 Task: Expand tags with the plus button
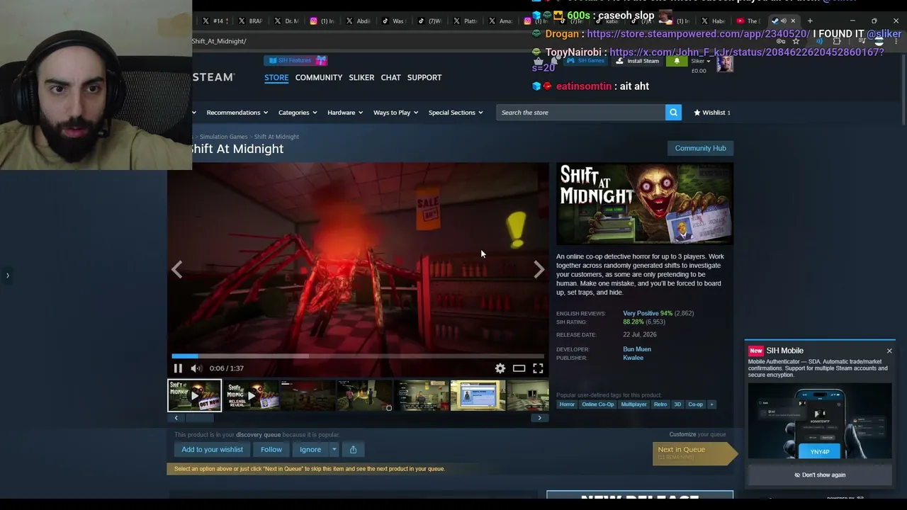pyautogui.click(x=711, y=404)
